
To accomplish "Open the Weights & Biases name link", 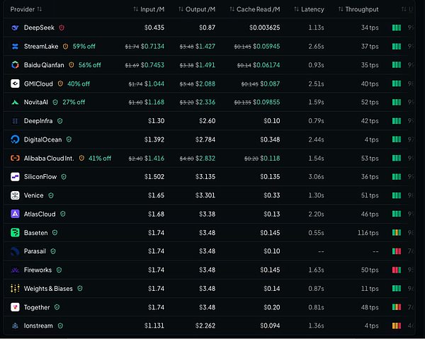I will (x=48, y=289).
